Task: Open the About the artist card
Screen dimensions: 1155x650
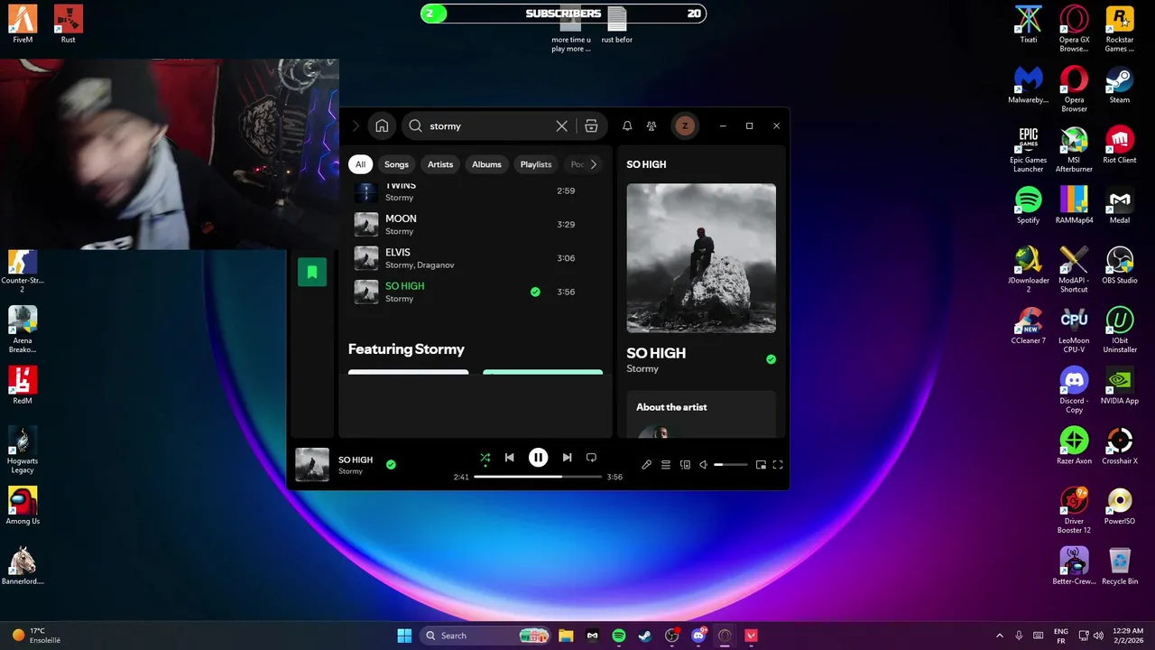Action: [701, 414]
